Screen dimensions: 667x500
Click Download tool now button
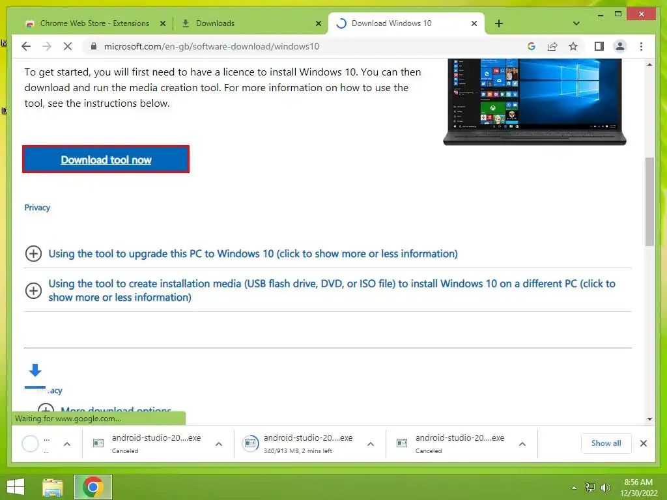point(106,160)
